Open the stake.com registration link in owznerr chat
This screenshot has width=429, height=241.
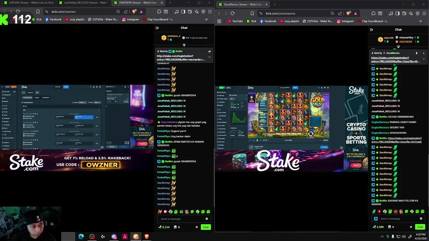coord(181,58)
